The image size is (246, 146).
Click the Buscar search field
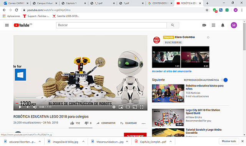point(111,25)
